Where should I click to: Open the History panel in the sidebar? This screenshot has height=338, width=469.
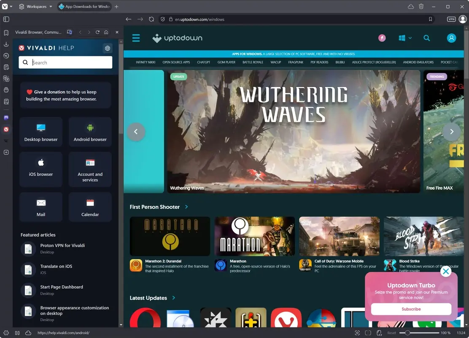pyautogui.click(x=6, y=56)
